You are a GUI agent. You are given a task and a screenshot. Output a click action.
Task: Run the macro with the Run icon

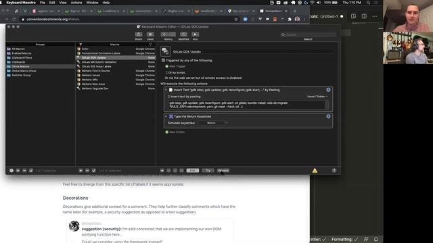(196, 34)
